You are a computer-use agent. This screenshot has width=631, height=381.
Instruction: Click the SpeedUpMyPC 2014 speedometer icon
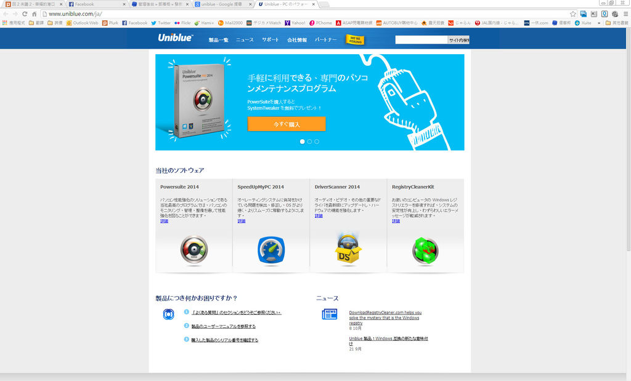(x=271, y=250)
